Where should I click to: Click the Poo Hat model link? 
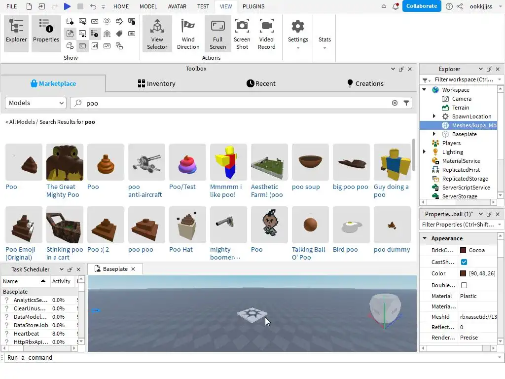(181, 249)
